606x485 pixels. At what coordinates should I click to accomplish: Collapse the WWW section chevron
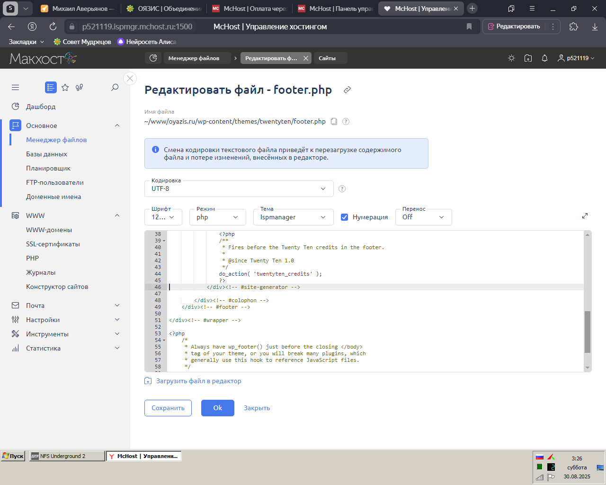(x=117, y=216)
